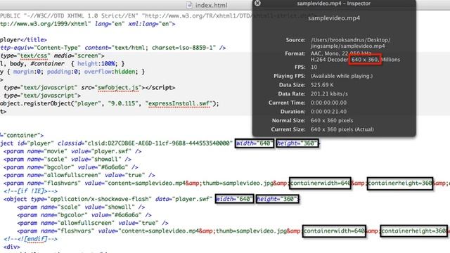Click expressInstall.swf in registerObject call
The height and width of the screenshot is (253, 450).
point(180,103)
